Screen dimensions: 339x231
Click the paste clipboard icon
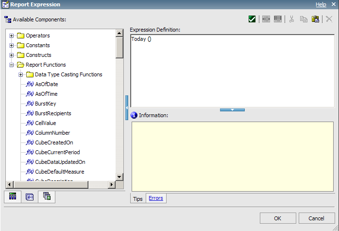[316, 19]
